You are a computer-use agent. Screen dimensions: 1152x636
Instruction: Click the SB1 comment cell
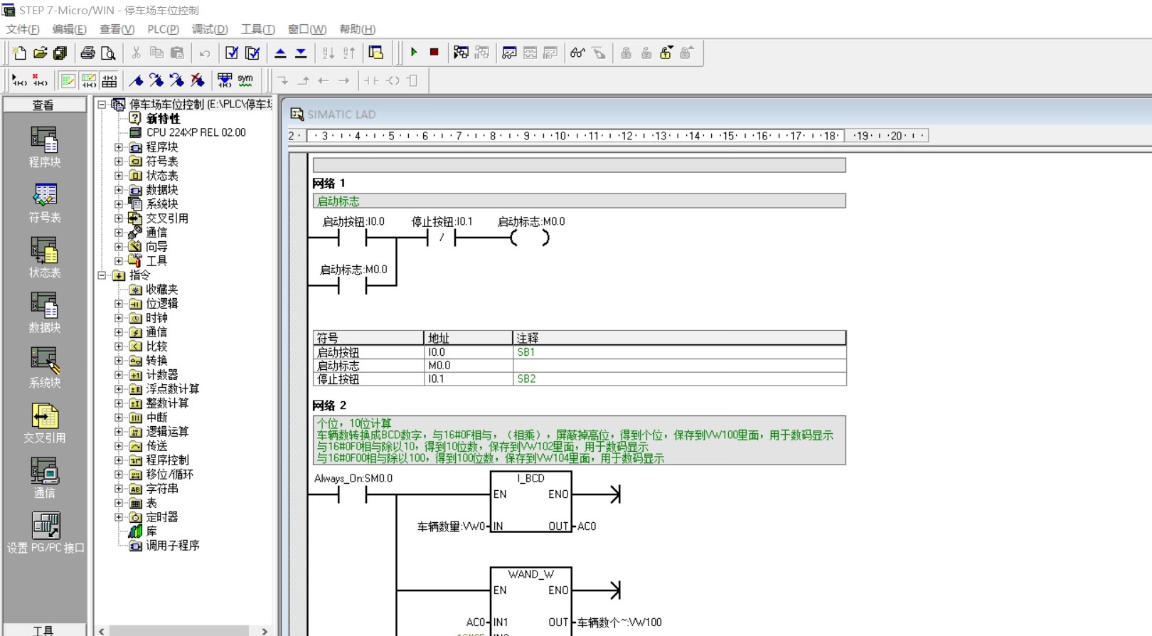coord(679,352)
